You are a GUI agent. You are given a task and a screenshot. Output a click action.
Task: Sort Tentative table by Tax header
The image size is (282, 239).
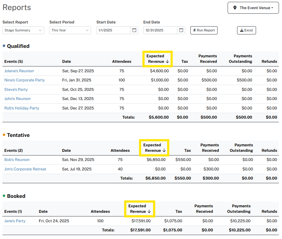(x=188, y=151)
